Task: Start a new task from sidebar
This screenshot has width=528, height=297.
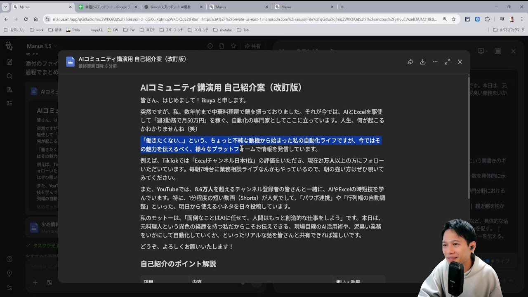Action: pyautogui.click(x=9, y=62)
